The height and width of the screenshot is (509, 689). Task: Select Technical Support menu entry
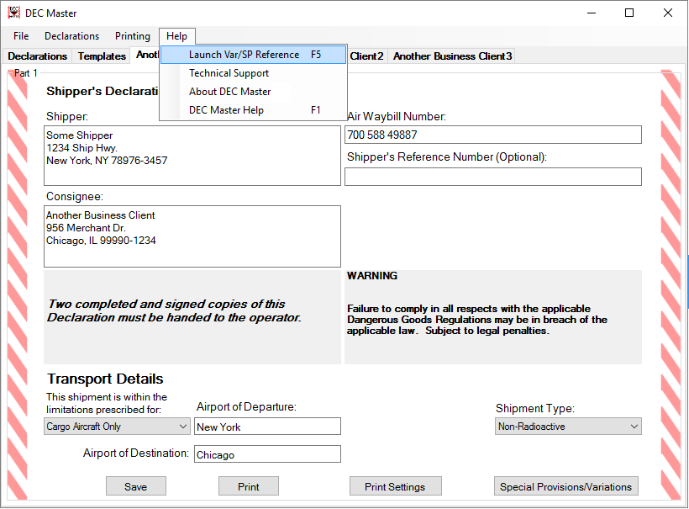coord(254,73)
